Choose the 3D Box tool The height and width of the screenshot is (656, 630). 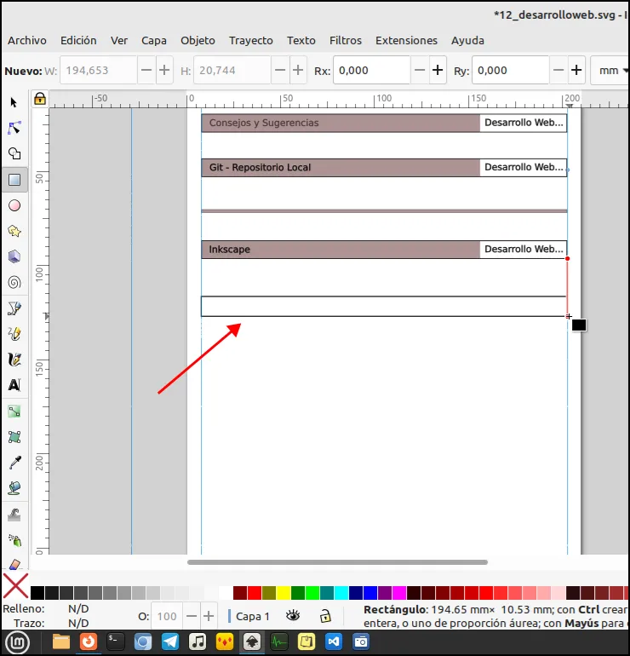14,256
